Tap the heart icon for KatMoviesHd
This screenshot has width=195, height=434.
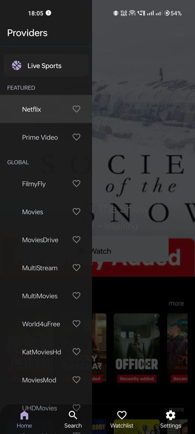coord(76,352)
